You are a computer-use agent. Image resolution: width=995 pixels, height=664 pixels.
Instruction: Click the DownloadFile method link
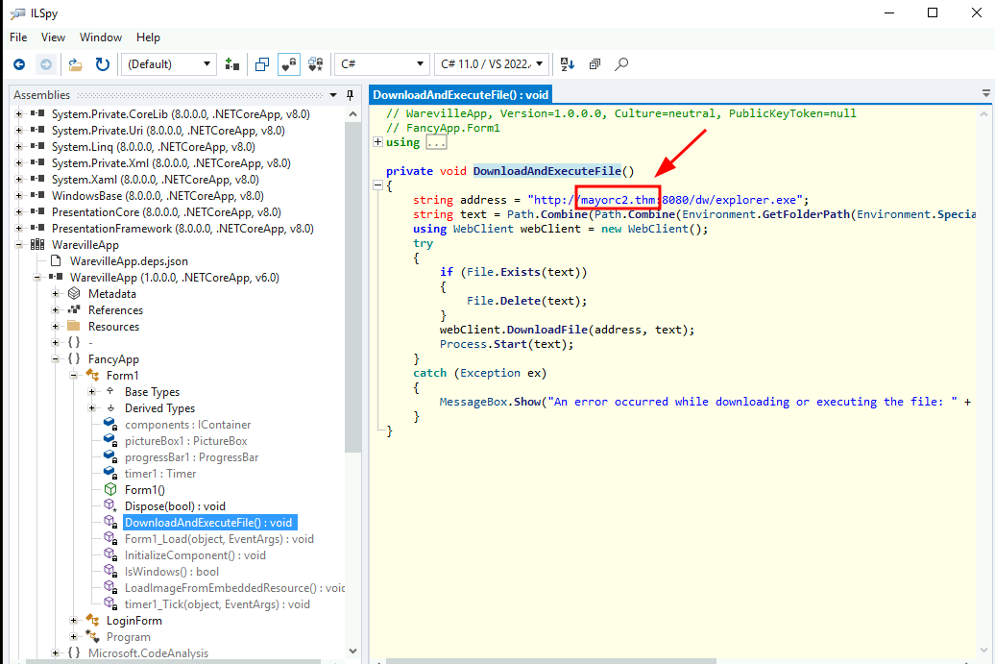click(x=547, y=330)
